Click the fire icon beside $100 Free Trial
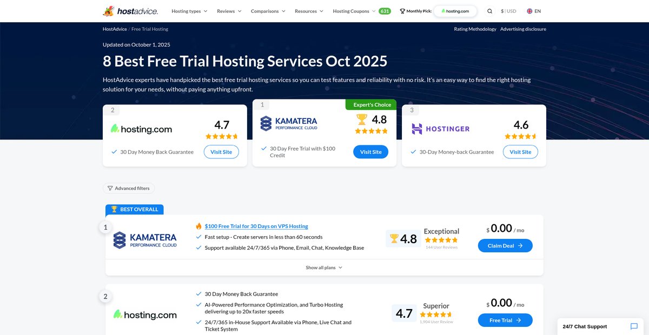 [x=198, y=226]
